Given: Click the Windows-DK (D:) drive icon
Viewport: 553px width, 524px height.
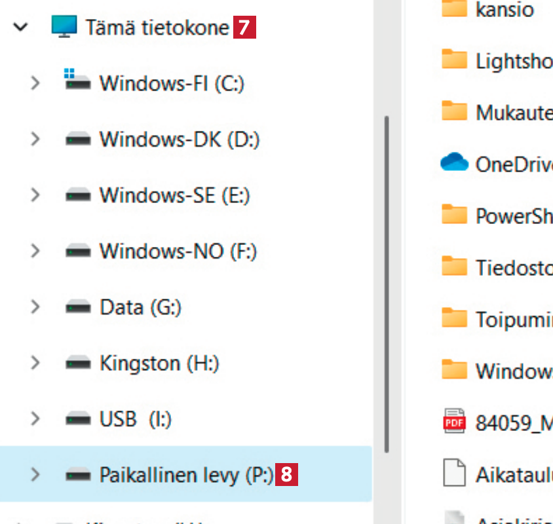Looking at the screenshot, I should [x=77, y=139].
